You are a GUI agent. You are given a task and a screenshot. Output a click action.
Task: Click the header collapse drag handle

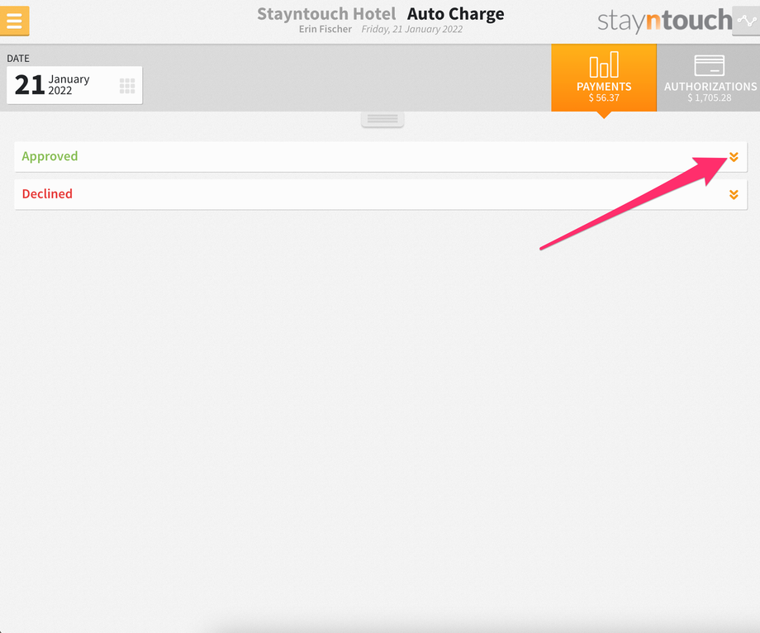(x=382, y=119)
